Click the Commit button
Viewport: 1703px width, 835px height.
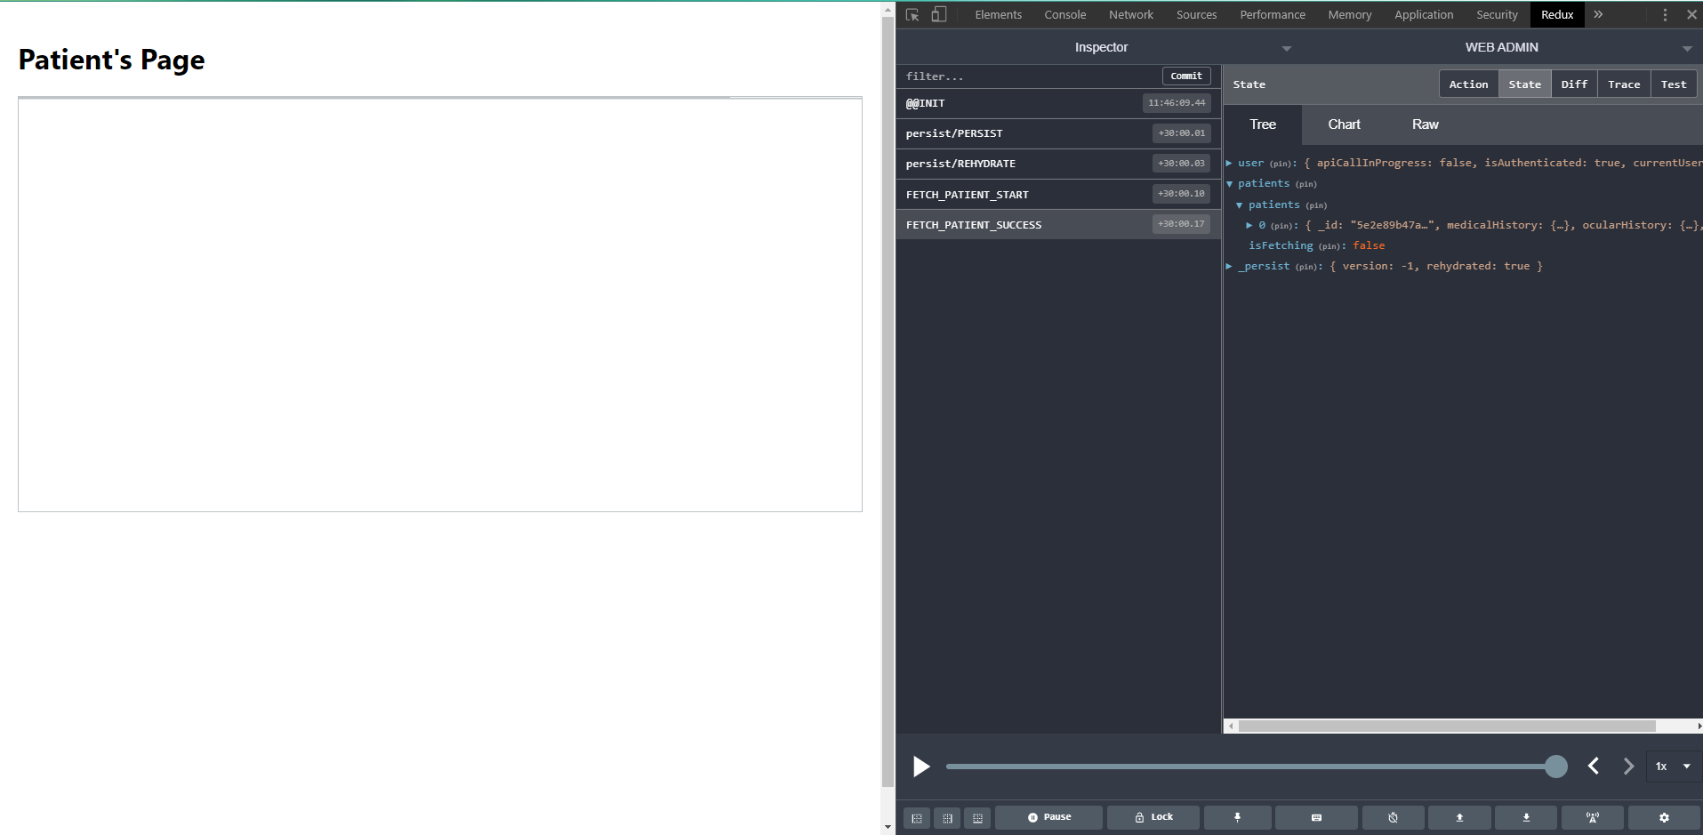(1186, 76)
